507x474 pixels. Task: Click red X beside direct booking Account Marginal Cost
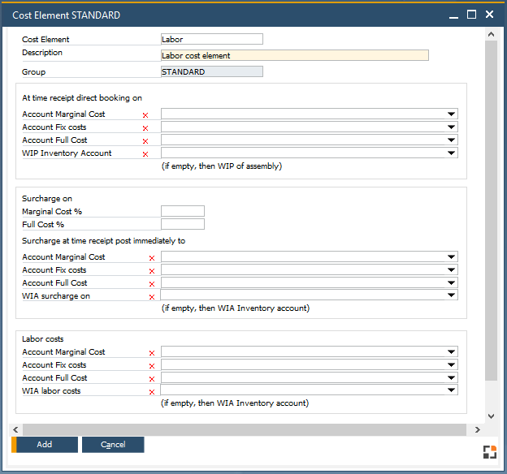pyautogui.click(x=145, y=115)
